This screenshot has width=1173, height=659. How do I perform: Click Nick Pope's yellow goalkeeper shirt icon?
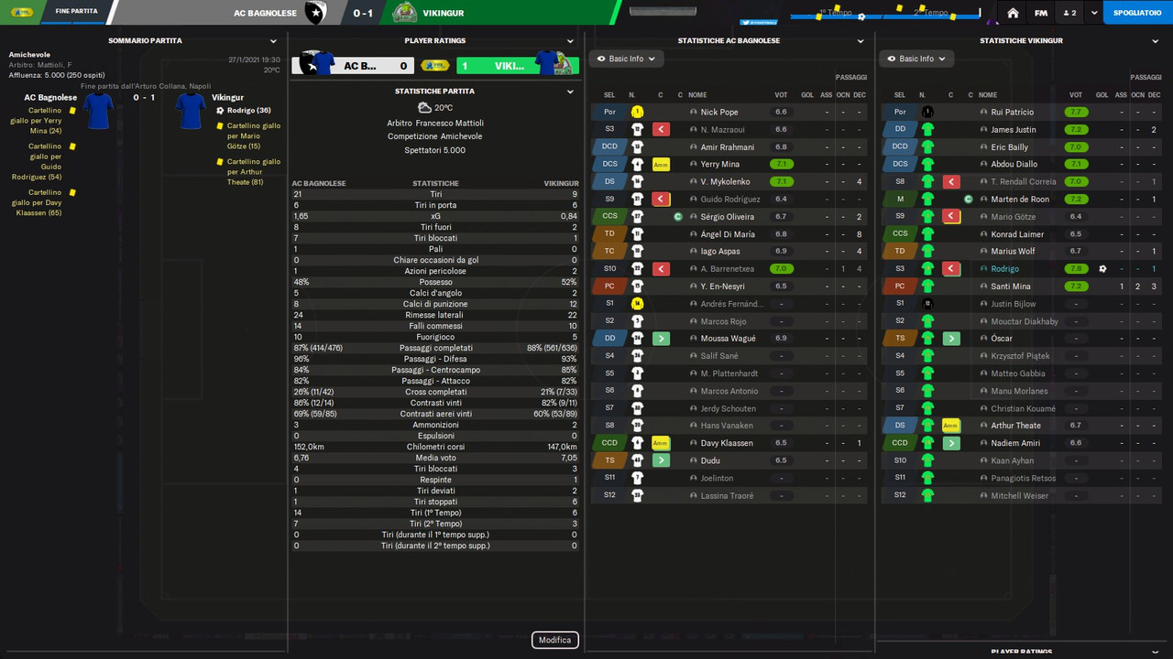(x=637, y=113)
